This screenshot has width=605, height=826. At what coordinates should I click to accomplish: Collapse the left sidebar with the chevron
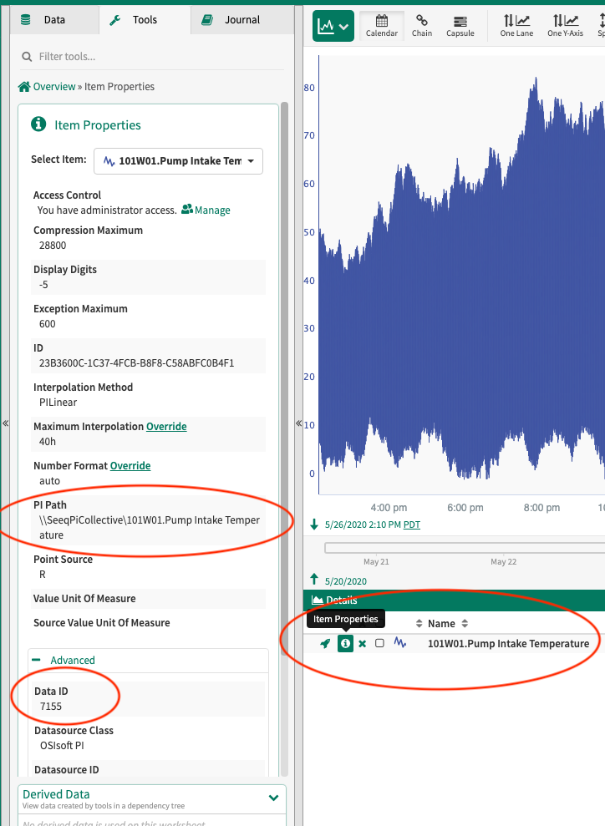[6, 423]
